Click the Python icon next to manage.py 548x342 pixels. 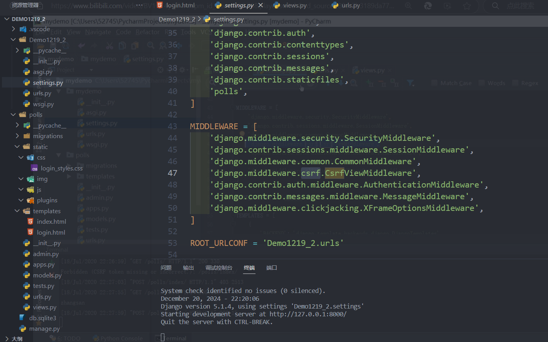23,329
